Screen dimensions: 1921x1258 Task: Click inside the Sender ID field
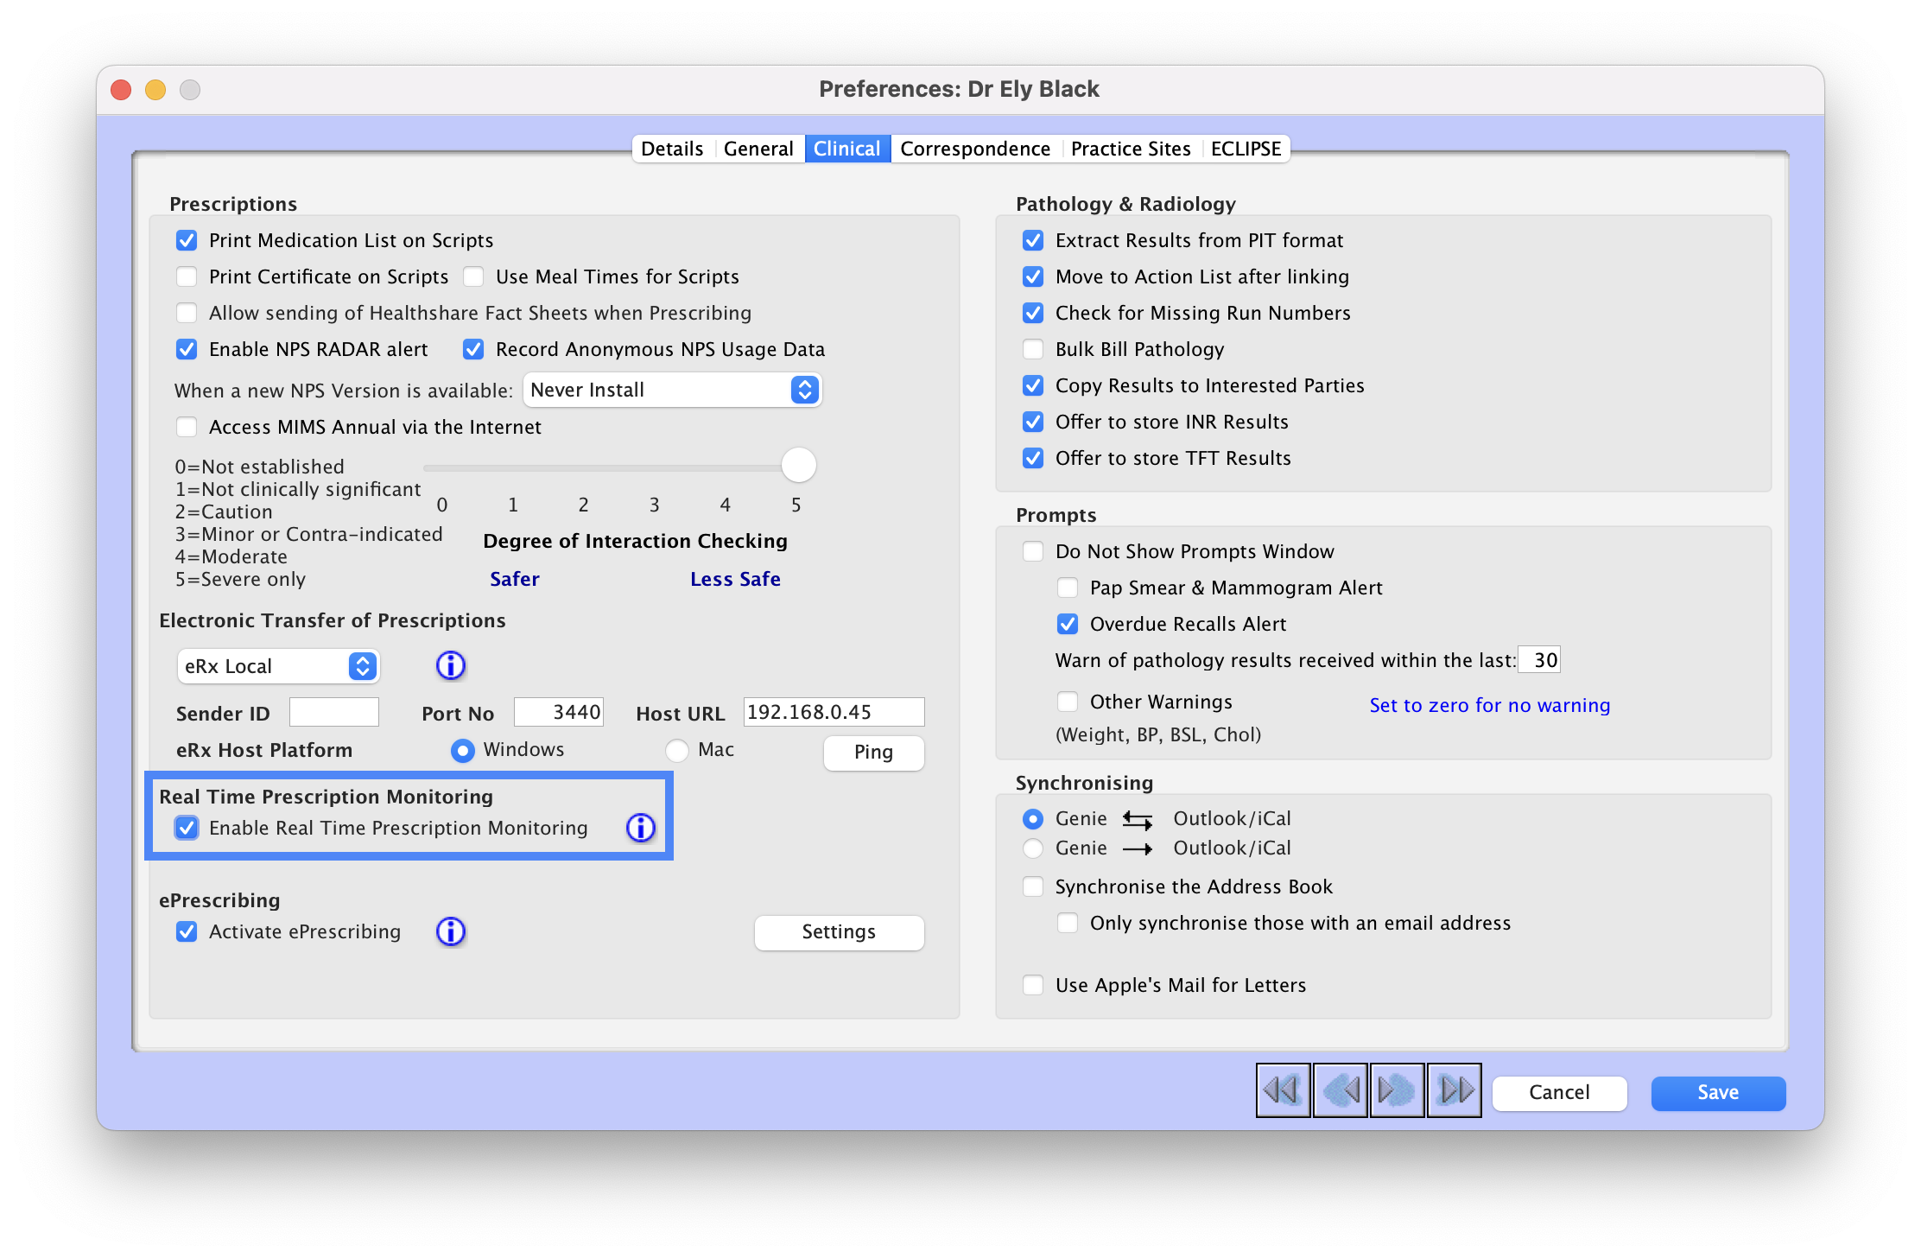[x=333, y=711]
